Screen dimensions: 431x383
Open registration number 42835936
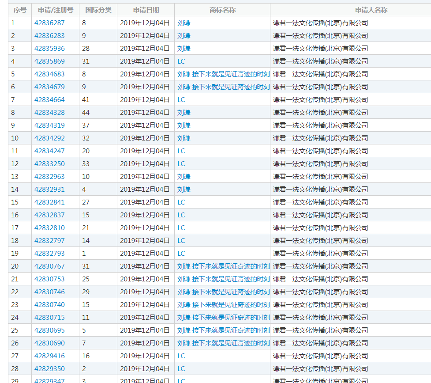[49, 49]
